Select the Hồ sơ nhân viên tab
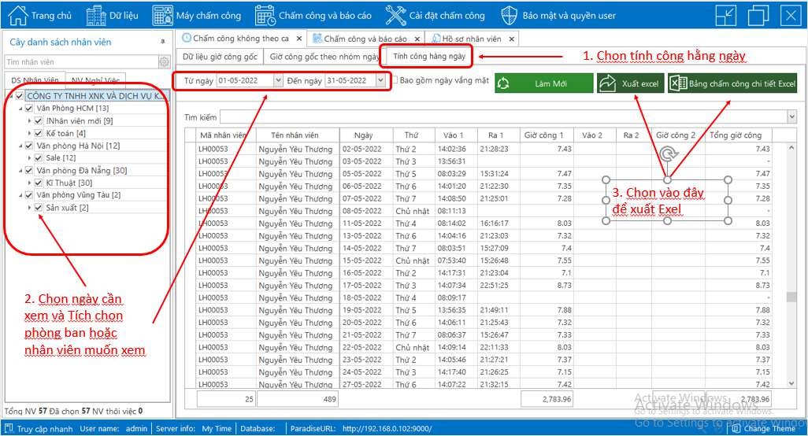This screenshot has height=436, width=808. [x=473, y=38]
